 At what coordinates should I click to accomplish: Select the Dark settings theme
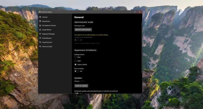coord(75,57)
